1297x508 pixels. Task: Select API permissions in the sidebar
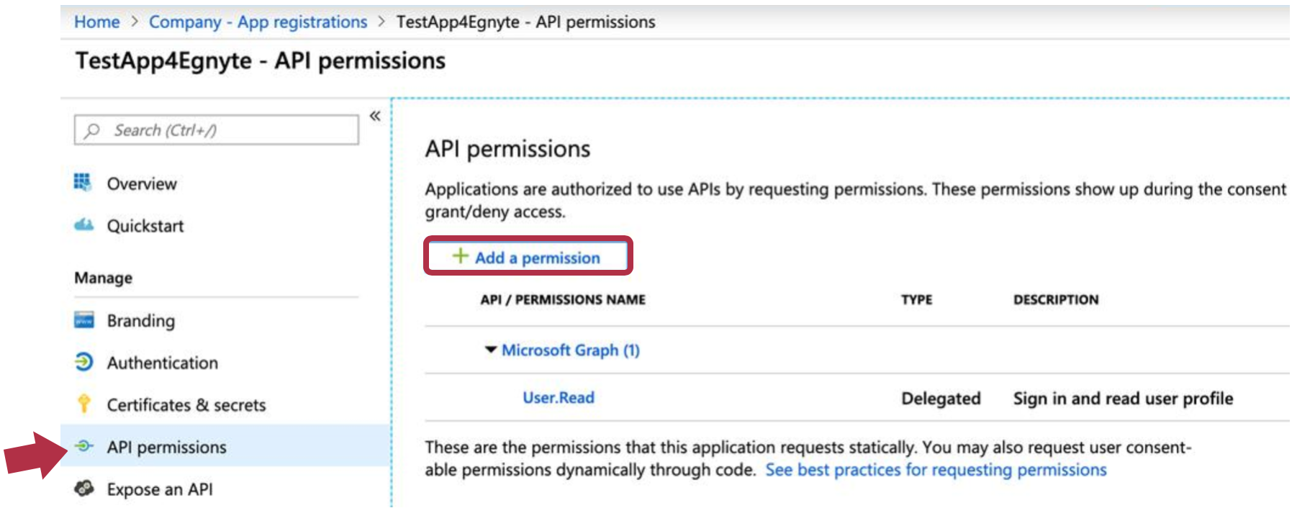226,446
